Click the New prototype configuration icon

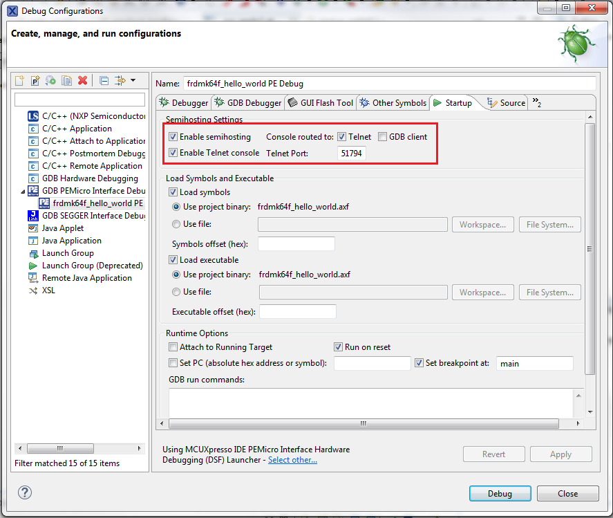pos(35,81)
